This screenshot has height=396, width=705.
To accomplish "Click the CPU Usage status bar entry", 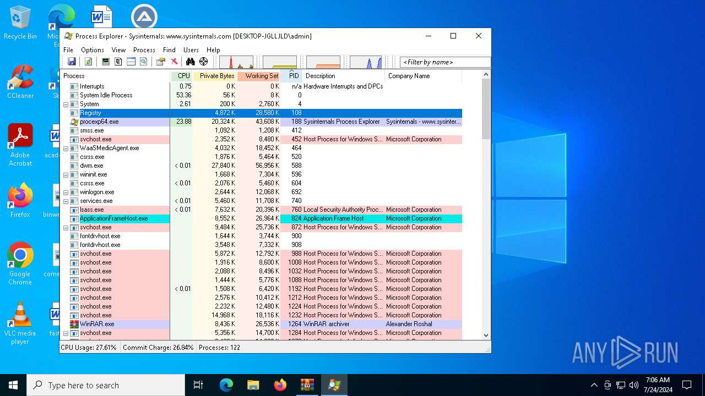I will click(89, 348).
